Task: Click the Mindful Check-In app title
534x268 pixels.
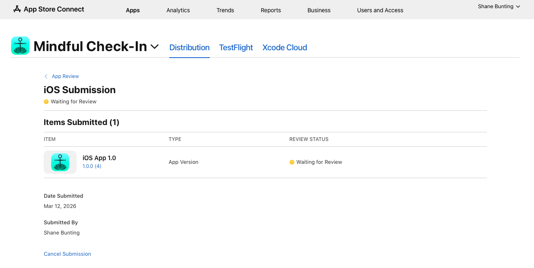Action: pyautogui.click(x=90, y=47)
